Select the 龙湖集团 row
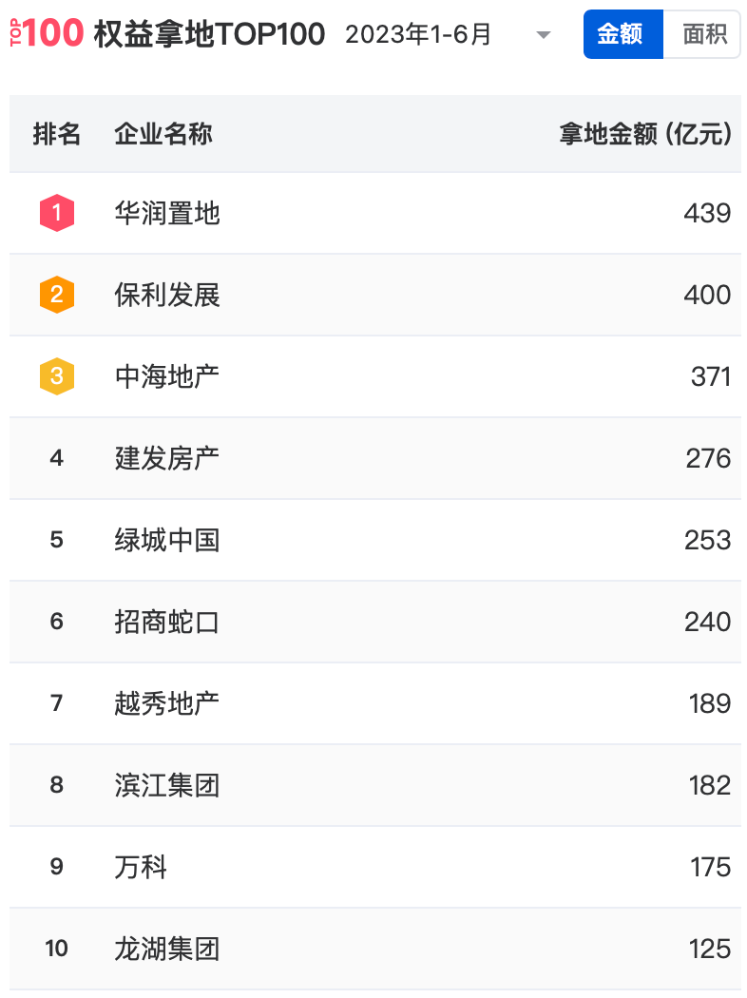747x998 pixels. point(375,949)
